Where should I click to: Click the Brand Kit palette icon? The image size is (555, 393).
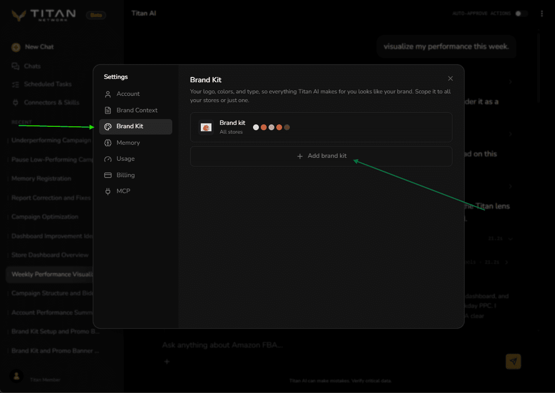(x=108, y=126)
